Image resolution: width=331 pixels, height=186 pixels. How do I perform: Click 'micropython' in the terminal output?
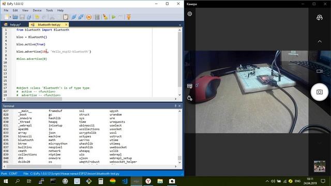point(58,144)
